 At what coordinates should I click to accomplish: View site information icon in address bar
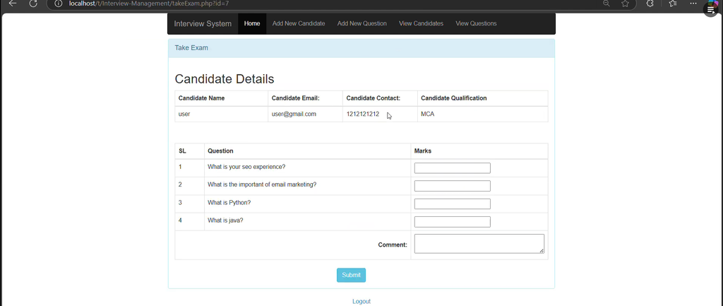[x=58, y=4]
